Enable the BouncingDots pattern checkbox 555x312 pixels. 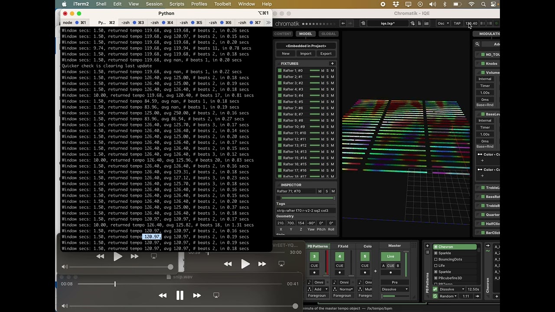pos(436,260)
